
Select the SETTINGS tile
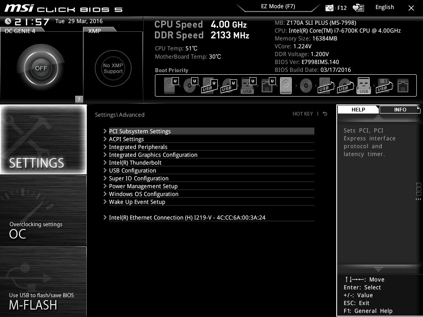click(43, 140)
